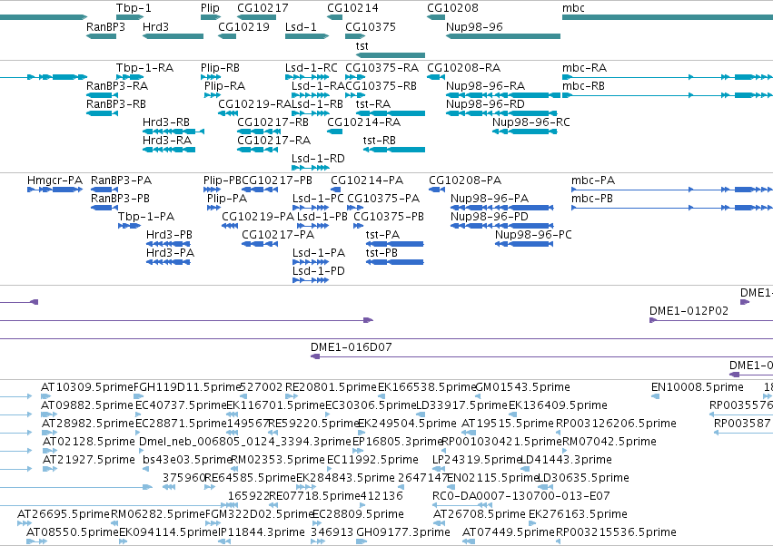This screenshot has width=773, height=546.
Task: Click CG10375 gene label
Action: tap(371, 26)
